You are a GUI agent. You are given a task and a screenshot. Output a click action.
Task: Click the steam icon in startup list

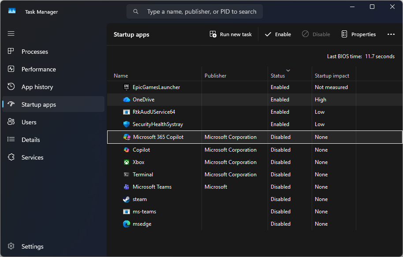(127, 199)
